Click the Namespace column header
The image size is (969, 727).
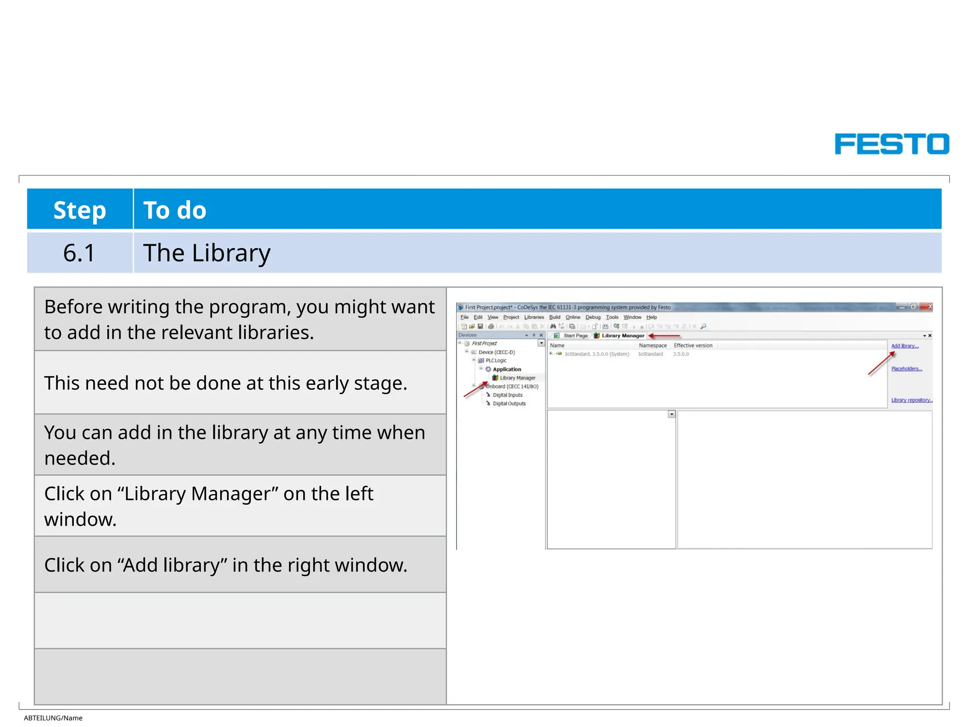(652, 346)
